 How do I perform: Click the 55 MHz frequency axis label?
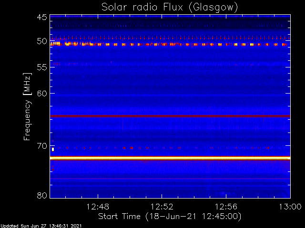(42, 67)
